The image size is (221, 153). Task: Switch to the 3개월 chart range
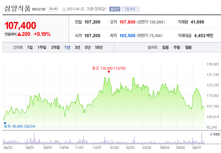click(x=55, y=48)
